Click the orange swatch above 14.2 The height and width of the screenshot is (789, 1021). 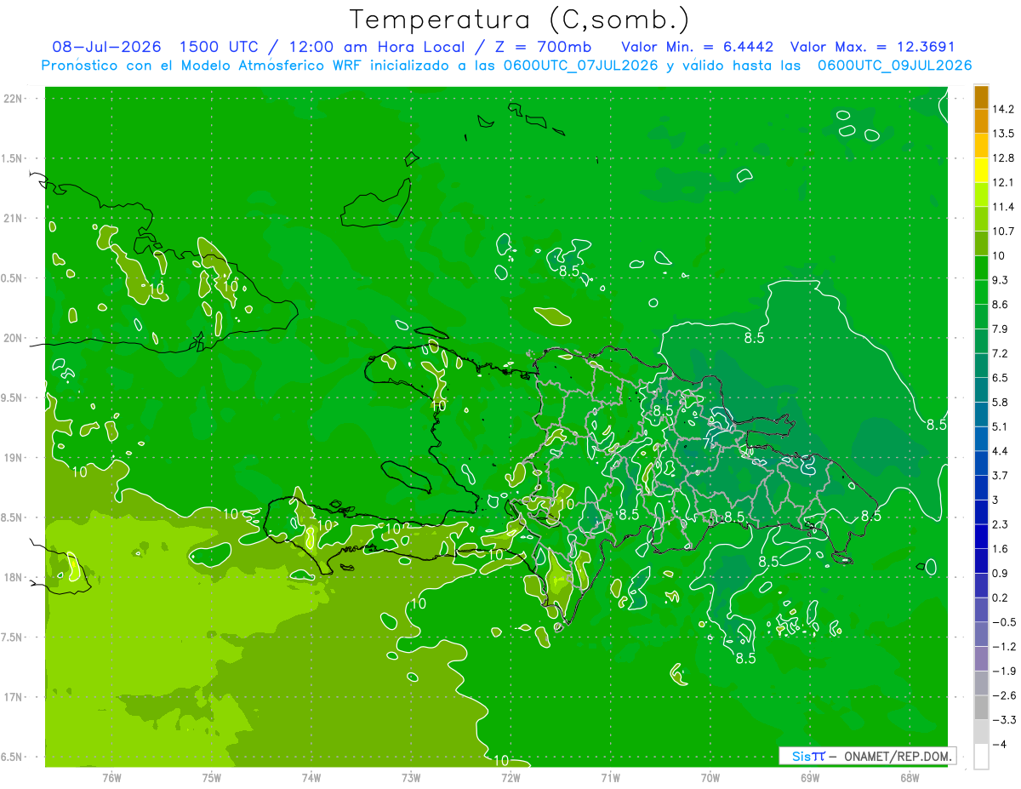[x=981, y=96]
